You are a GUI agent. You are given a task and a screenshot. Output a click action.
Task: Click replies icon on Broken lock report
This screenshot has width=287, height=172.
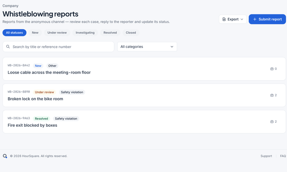point(272,95)
